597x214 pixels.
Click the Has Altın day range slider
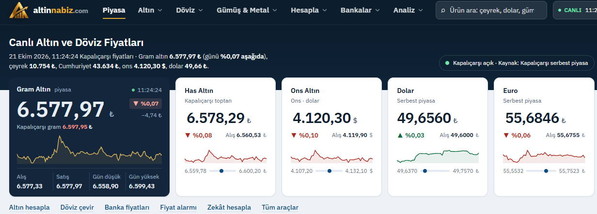tap(223, 171)
